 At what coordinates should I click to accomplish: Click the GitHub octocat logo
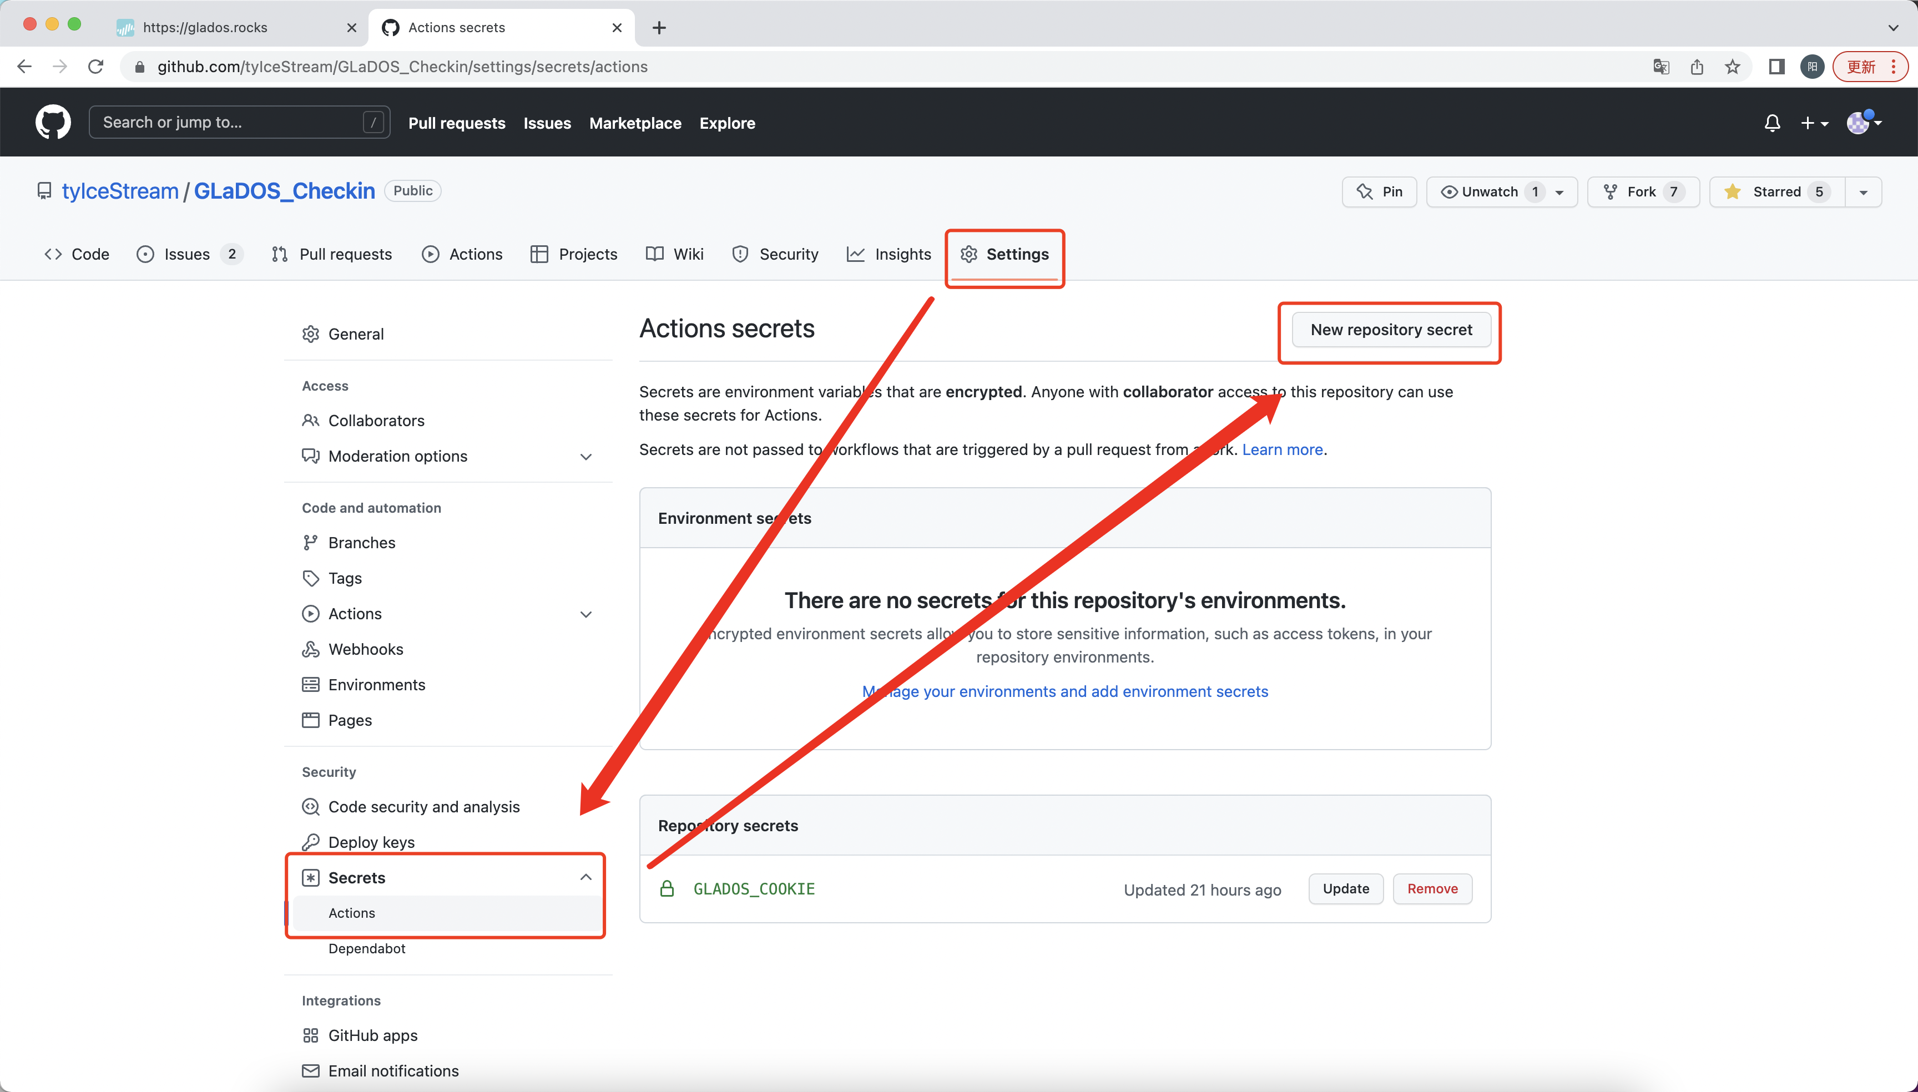point(53,122)
